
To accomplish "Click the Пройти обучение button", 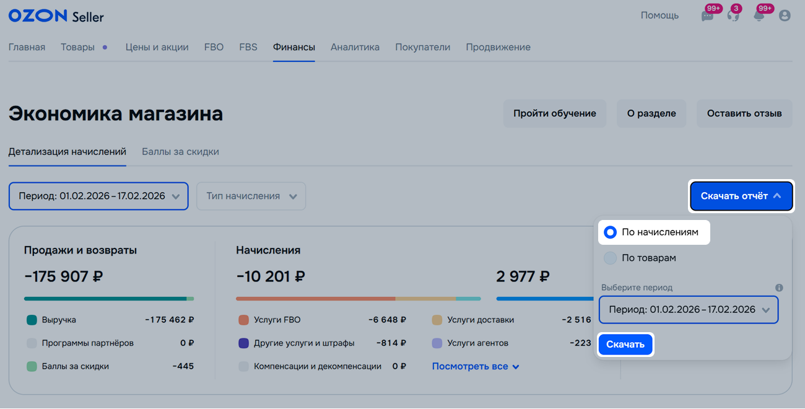I will coord(554,113).
